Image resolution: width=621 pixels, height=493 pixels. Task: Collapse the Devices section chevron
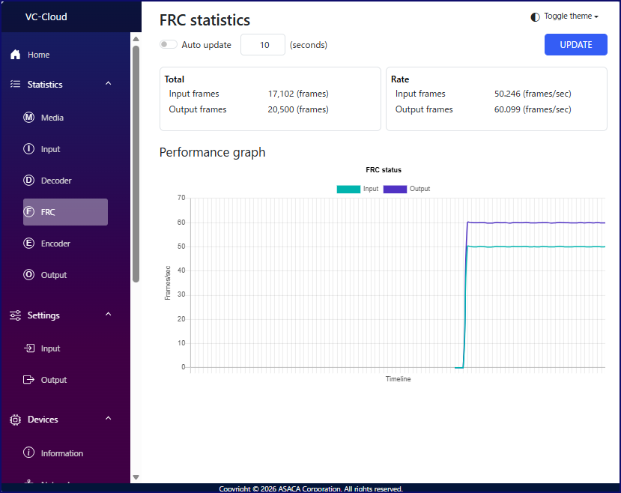coord(109,419)
